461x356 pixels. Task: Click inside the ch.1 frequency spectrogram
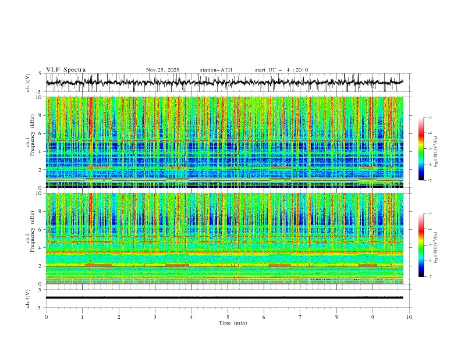click(227, 142)
